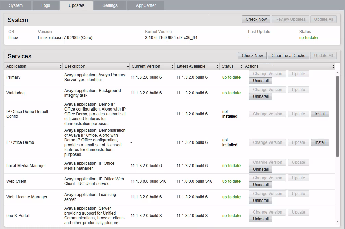Uninstall the Primary service
Image resolution: width=345 pixels, height=229 pixels.
pos(260,80)
